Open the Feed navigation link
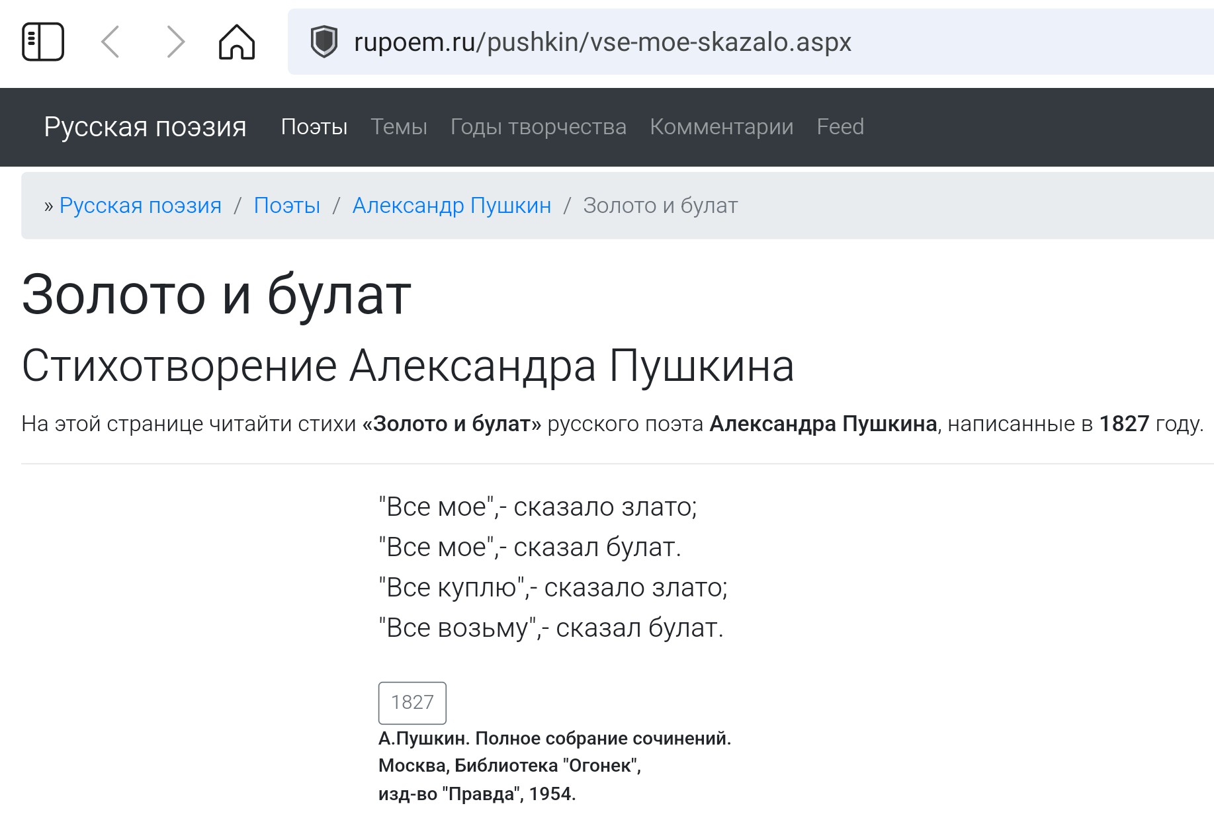 (840, 126)
